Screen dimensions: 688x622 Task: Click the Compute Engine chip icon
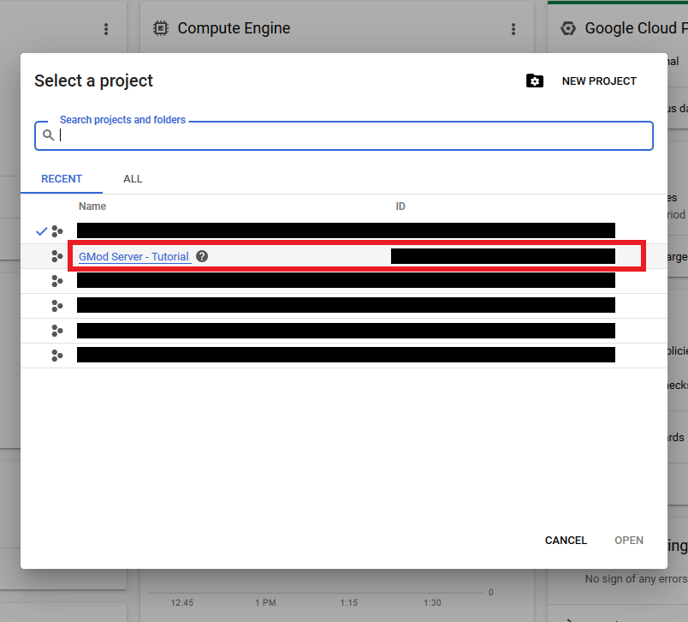(x=160, y=29)
